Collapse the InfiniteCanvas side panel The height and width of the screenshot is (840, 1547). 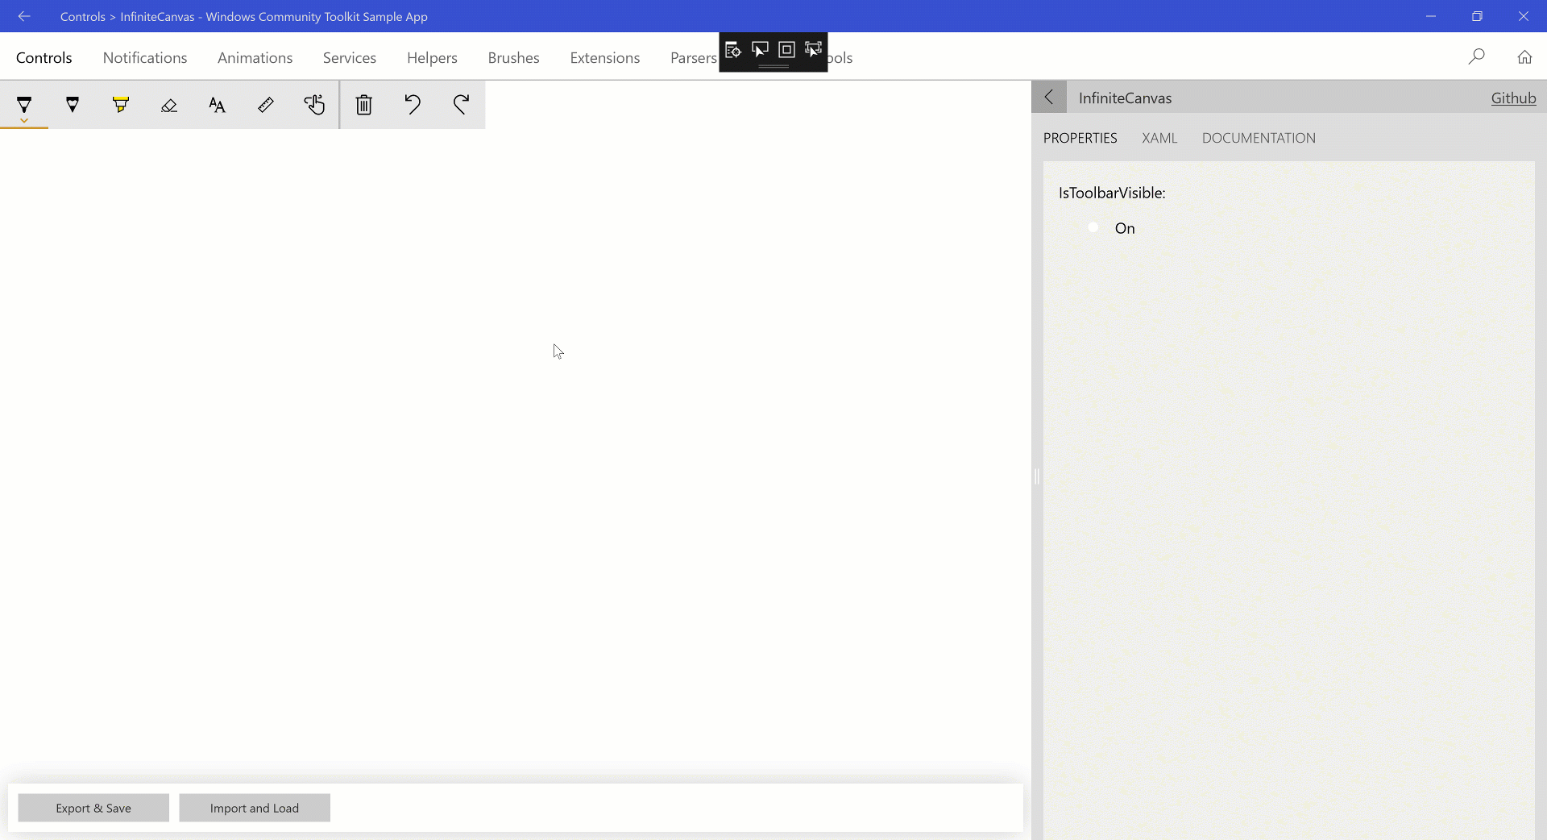pos(1049,98)
